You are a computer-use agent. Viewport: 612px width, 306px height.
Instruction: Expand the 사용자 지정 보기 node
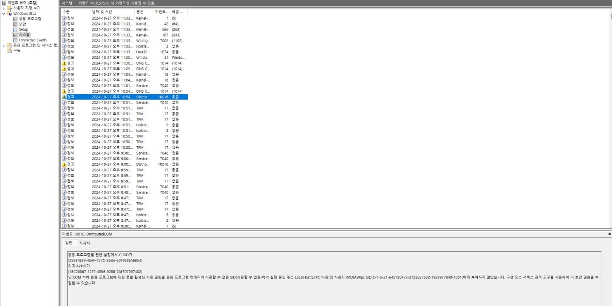coord(4,8)
